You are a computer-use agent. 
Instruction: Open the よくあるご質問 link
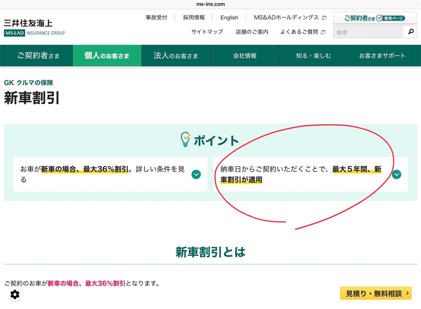tap(299, 32)
